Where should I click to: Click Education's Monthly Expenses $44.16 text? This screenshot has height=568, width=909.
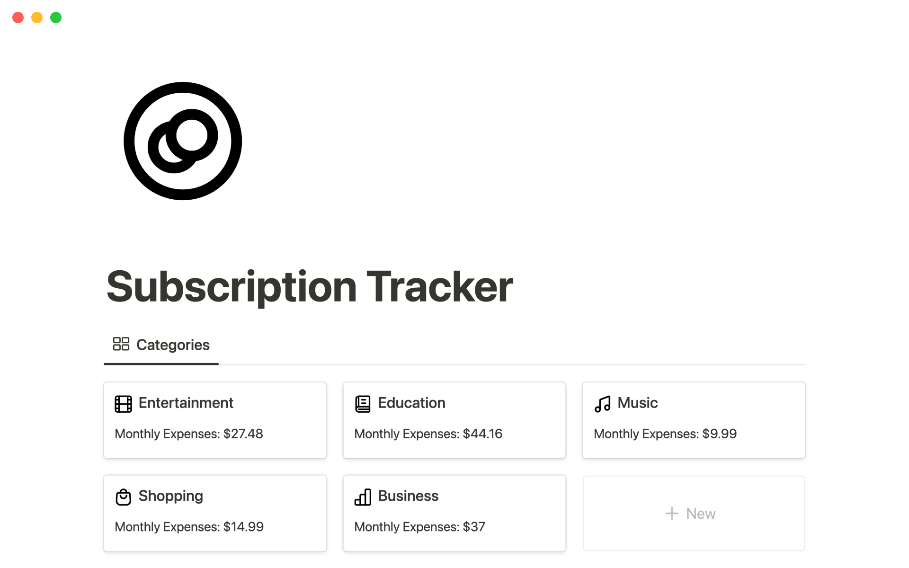pos(428,434)
